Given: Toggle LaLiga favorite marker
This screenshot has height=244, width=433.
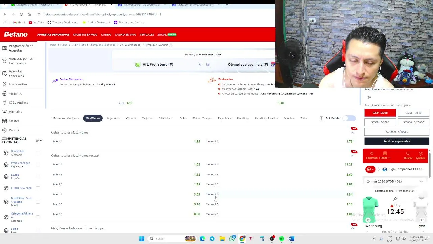Looking at the screenshot, I should [38, 176].
